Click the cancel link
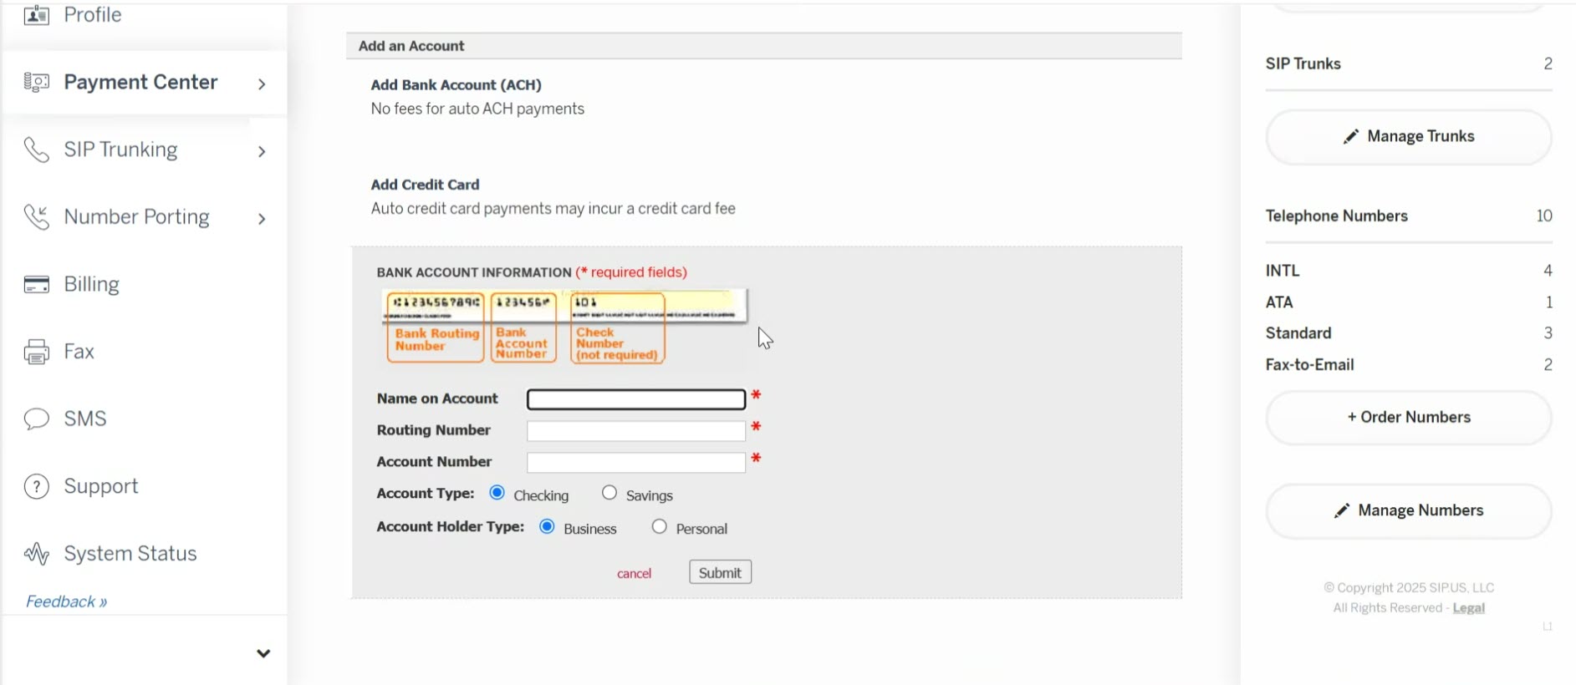 (634, 573)
